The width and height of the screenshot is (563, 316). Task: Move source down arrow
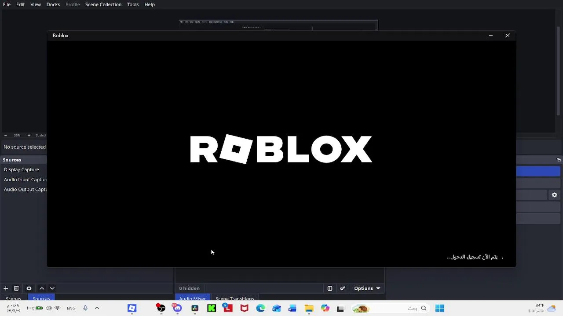click(x=52, y=288)
